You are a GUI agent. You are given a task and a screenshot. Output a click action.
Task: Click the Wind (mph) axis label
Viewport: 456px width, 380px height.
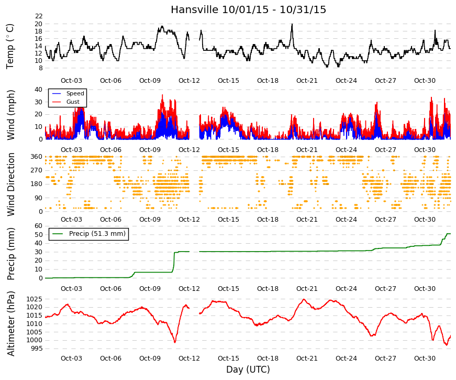coord(11,115)
